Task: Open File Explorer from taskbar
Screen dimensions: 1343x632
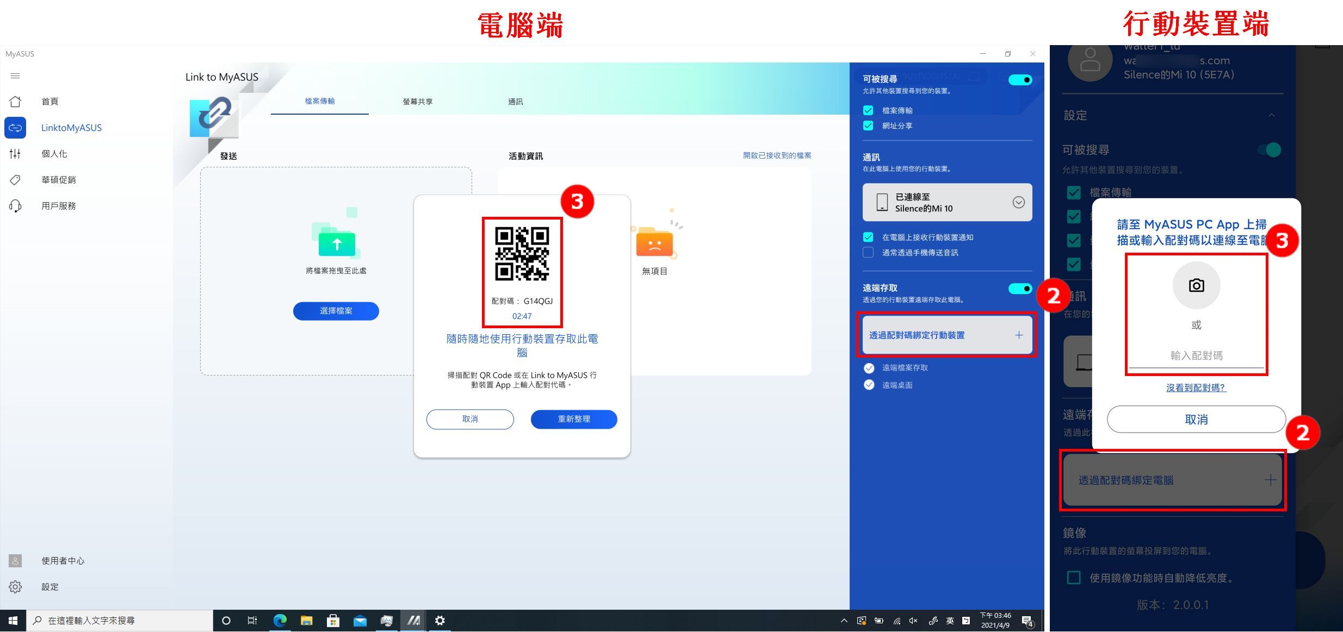Action: tap(306, 621)
